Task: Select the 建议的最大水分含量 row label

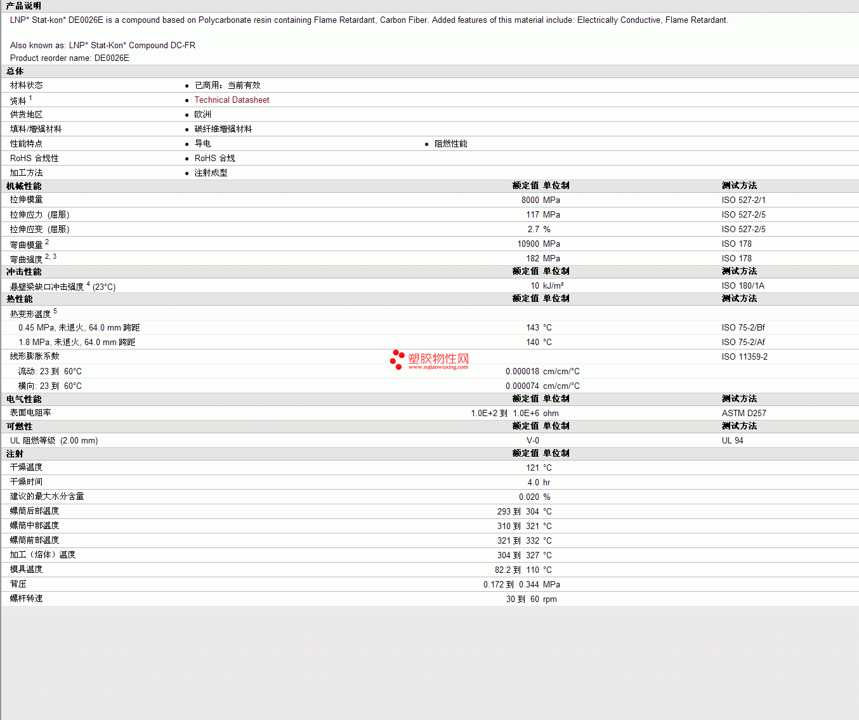Action: click(47, 497)
